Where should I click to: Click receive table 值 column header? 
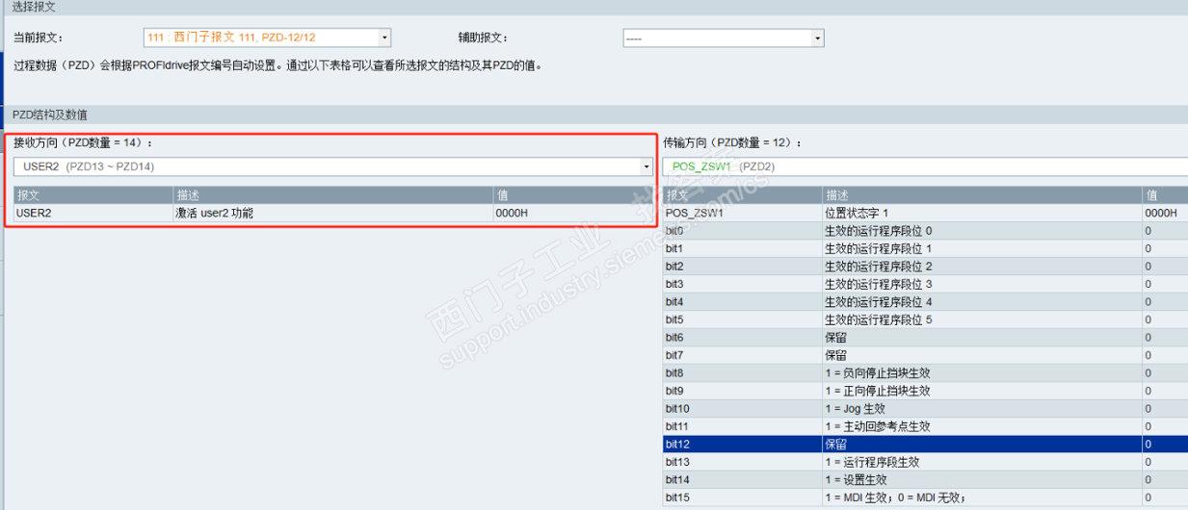573,195
